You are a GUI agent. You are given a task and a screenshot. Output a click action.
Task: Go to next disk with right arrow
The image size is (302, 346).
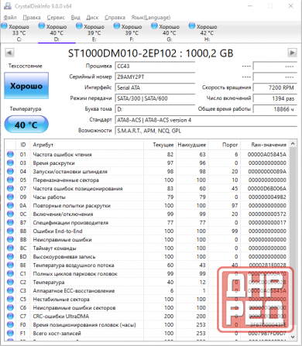point(292,53)
